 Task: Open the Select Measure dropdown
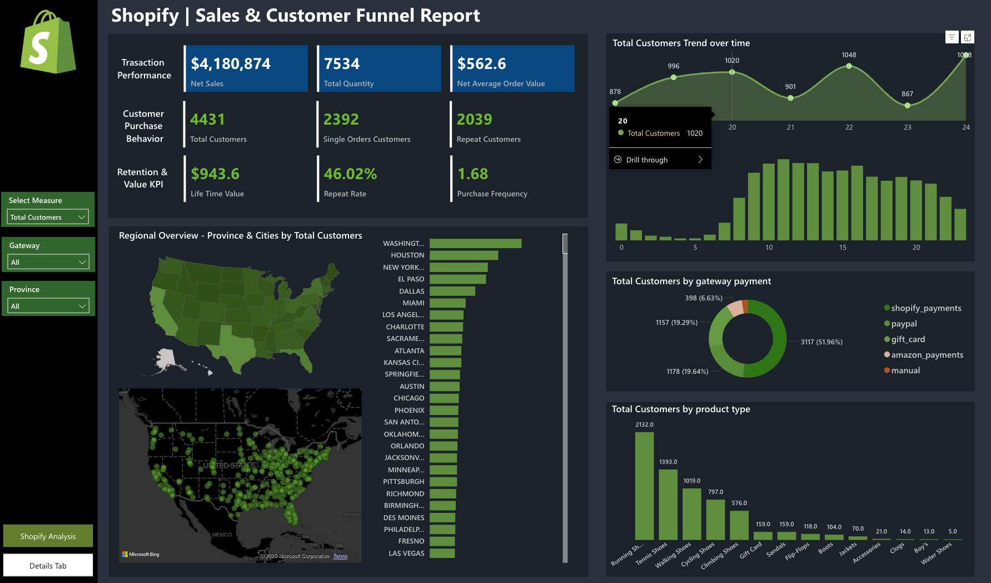tap(48, 217)
